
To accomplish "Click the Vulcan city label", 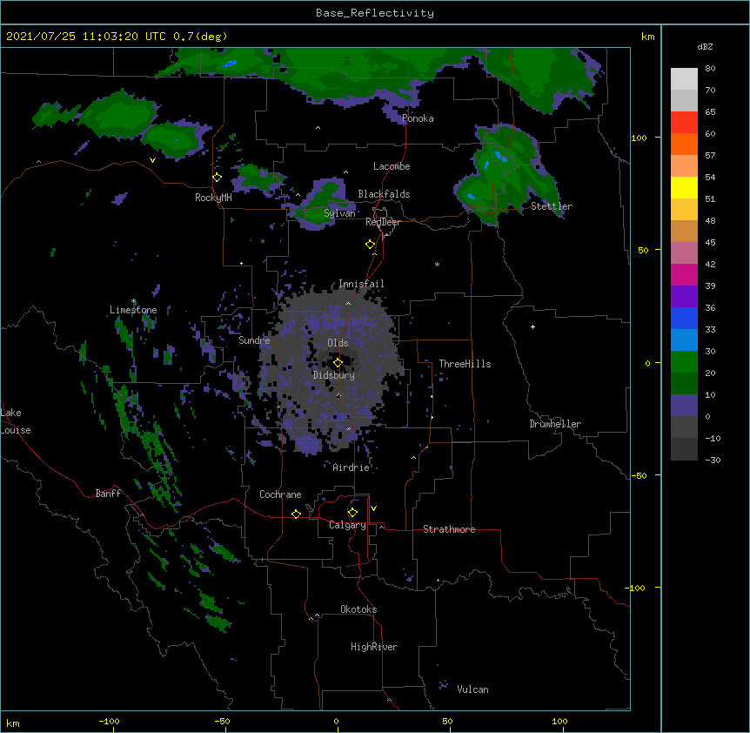I will [472, 689].
